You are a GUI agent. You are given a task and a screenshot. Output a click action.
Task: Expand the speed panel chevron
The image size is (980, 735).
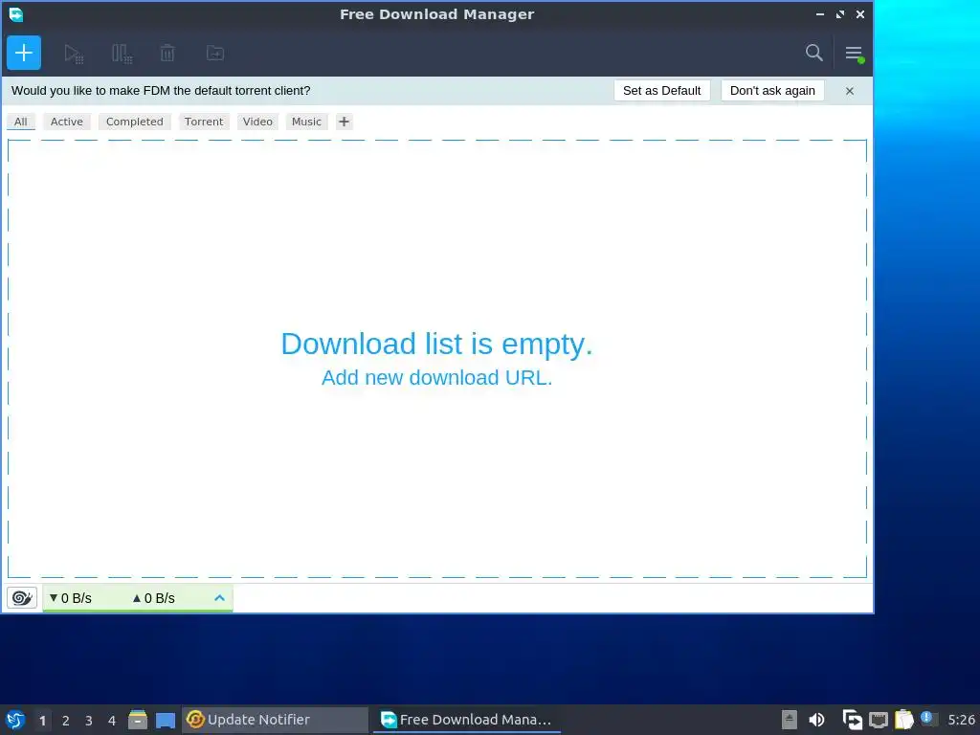click(219, 598)
